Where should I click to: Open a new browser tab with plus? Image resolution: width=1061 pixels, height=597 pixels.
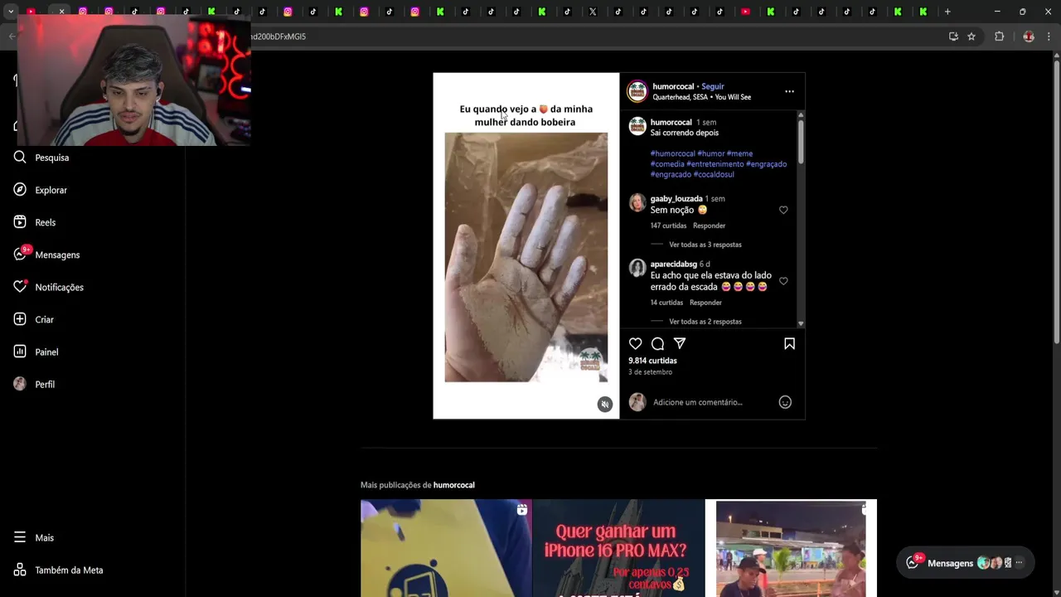coord(947,12)
